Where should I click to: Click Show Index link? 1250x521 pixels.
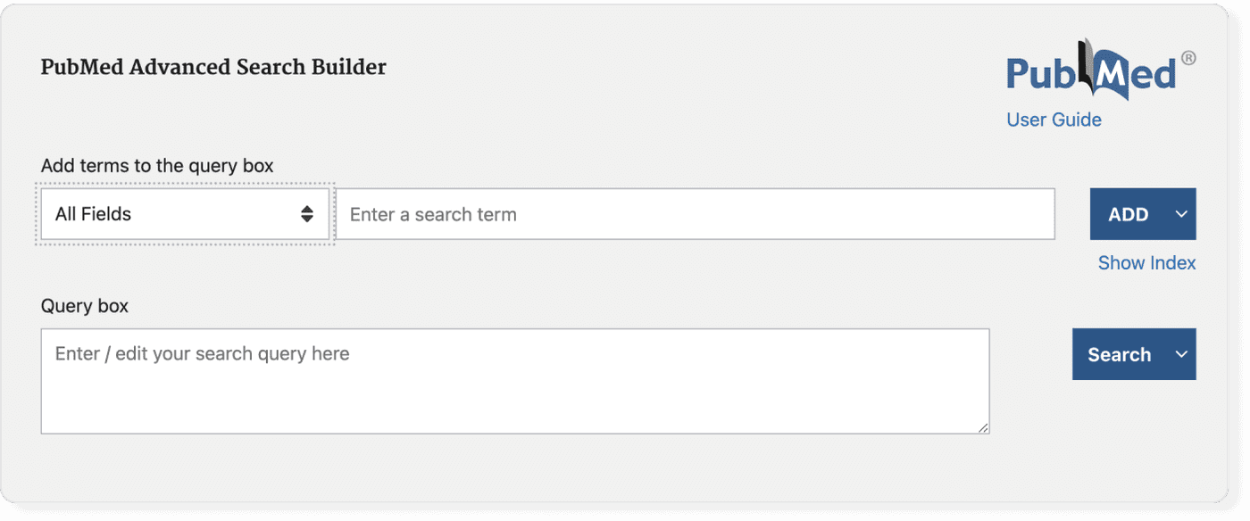coord(1146,262)
